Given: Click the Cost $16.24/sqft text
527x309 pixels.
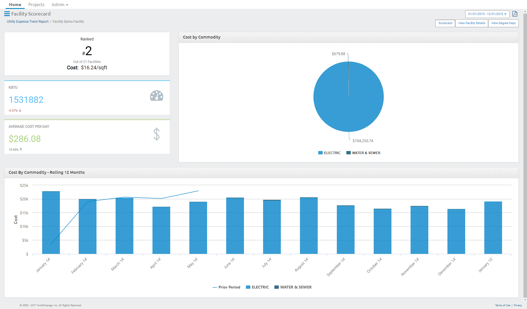Looking at the screenshot, I should coord(87,68).
